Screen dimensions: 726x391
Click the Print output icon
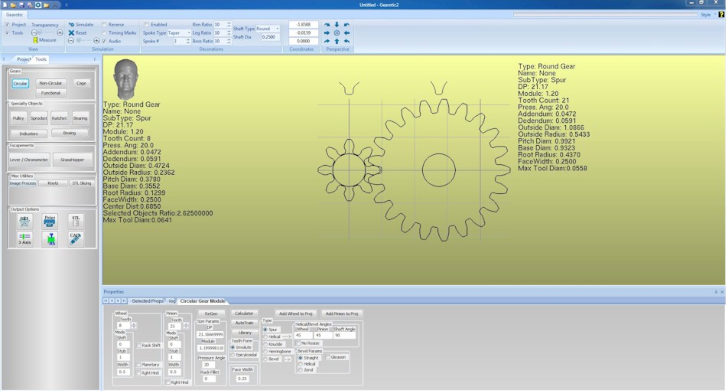(50, 221)
